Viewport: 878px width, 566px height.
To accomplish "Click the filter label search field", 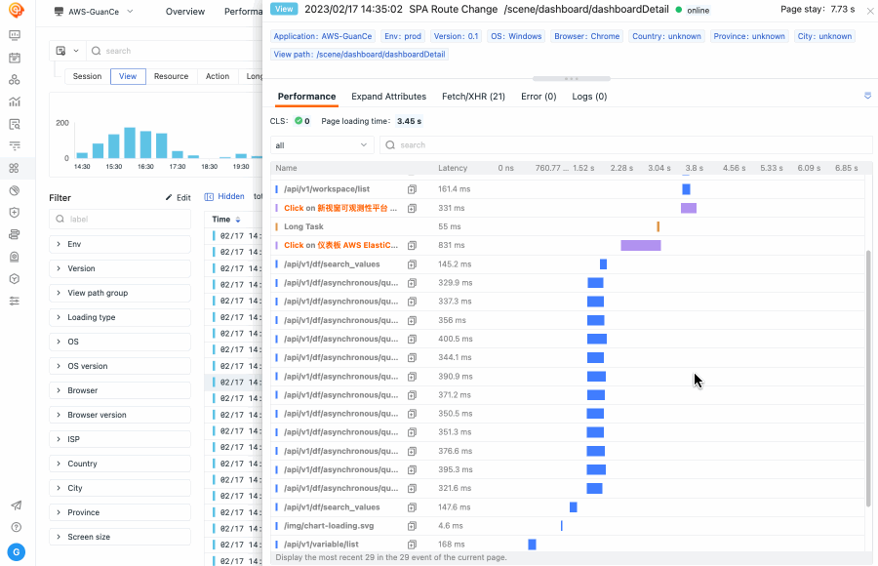I will (120, 220).
